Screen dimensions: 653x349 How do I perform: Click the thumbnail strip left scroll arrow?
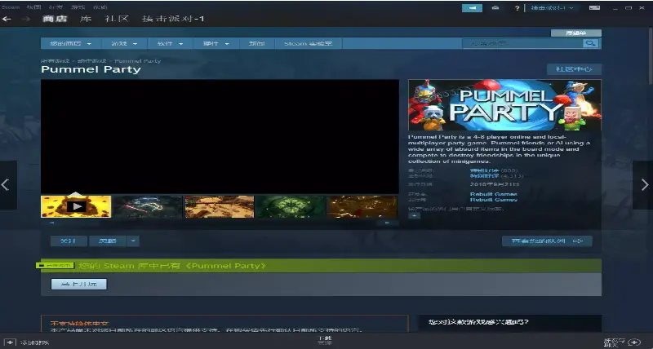(51, 223)
